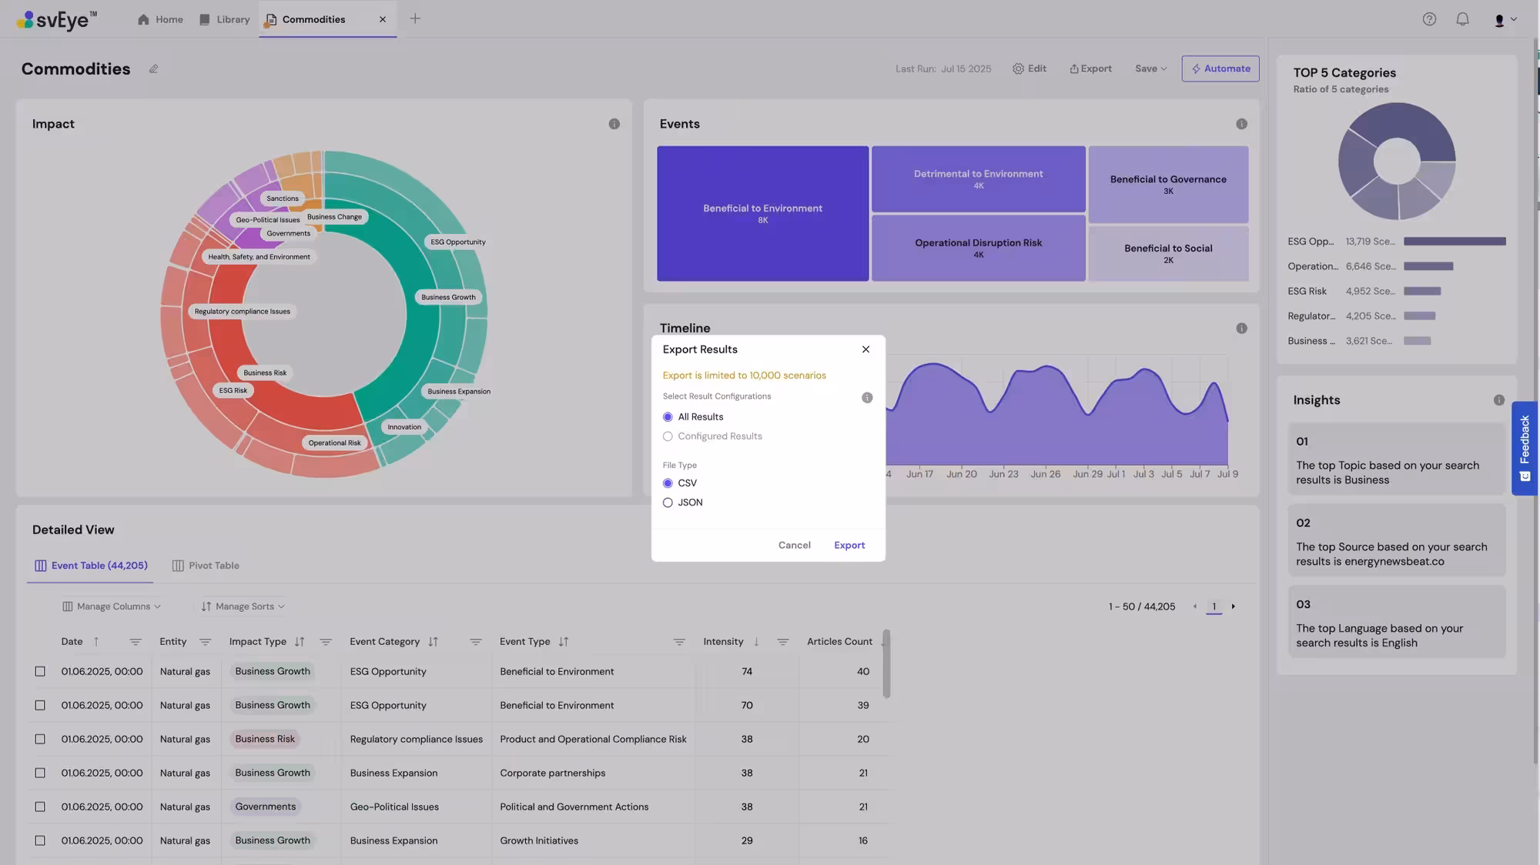Click the filter icon on Intensity column
The image size is (1540, 865).
click(x=782, y=642)
